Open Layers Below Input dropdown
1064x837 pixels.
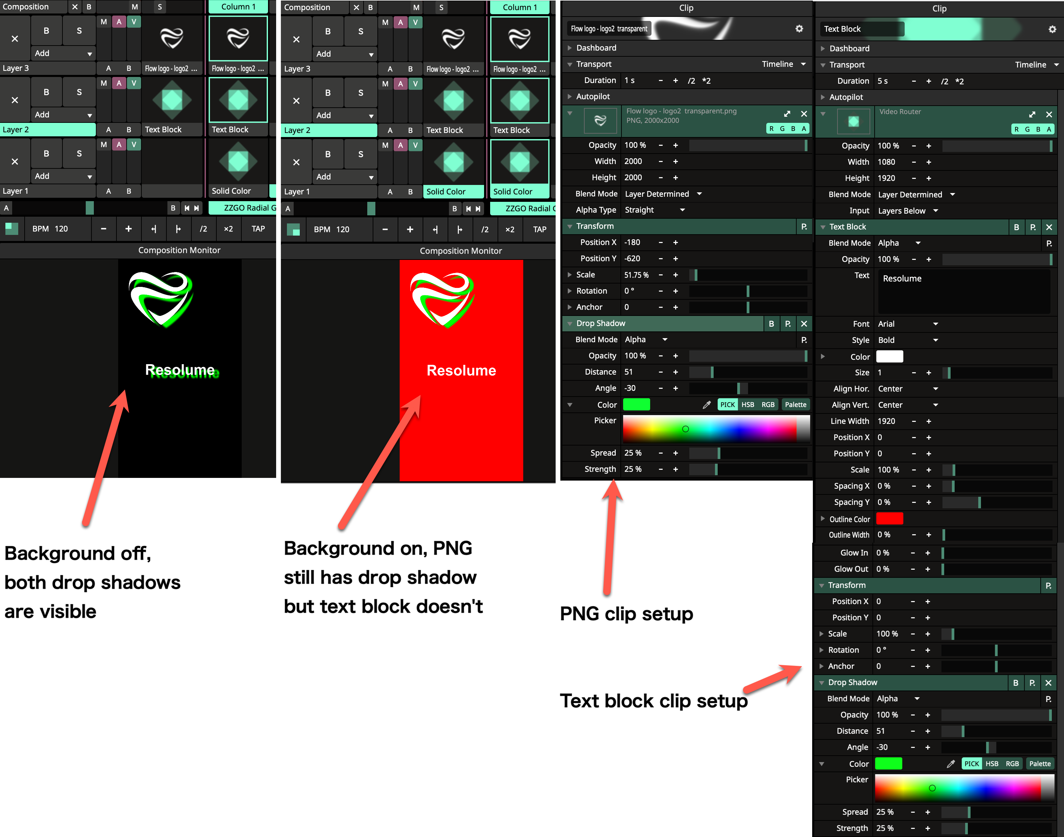pos(908,211)
